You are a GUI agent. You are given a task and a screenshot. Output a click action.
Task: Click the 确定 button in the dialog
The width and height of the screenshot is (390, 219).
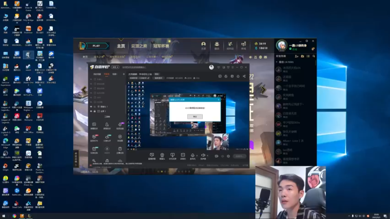[x=195, y=116]
